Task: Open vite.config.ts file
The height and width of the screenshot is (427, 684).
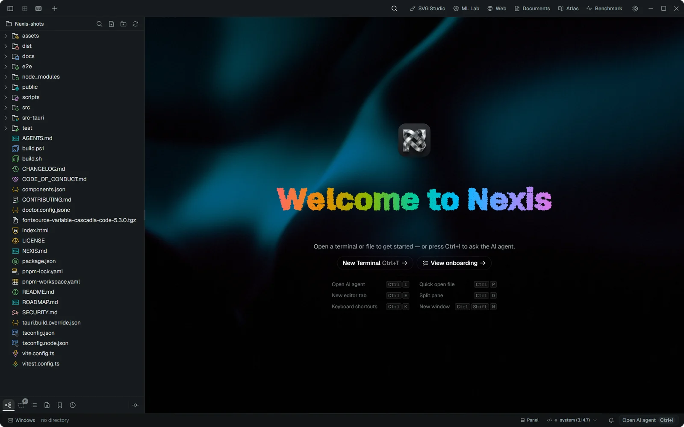Action: [72, 354]
